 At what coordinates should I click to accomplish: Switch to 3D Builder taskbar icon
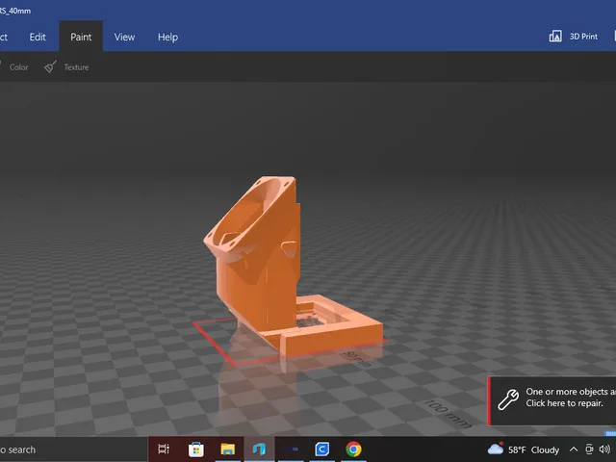click(259, 449)
